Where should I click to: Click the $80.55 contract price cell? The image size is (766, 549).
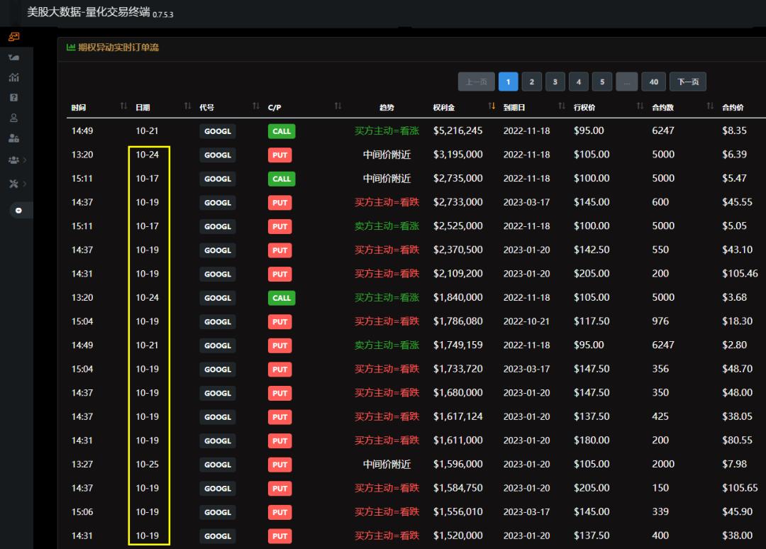737,440
